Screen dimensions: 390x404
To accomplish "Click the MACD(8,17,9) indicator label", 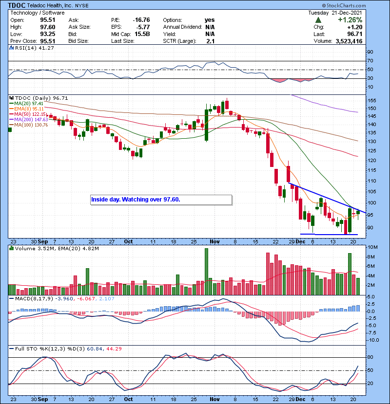I will point(34,299).
